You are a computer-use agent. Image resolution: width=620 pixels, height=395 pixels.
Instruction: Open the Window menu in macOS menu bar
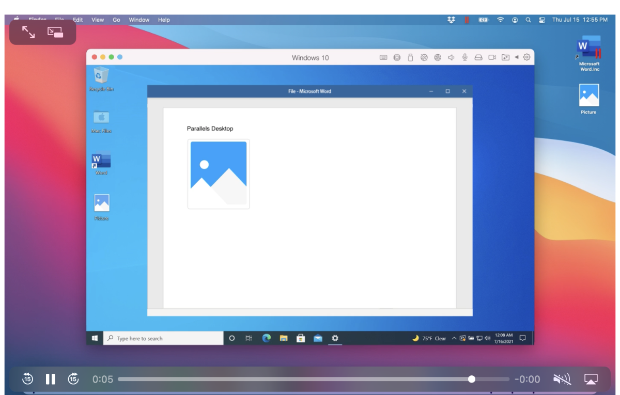tap(139, 20)
